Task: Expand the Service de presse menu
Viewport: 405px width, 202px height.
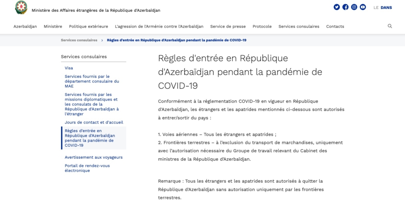Action: (228, 26)
